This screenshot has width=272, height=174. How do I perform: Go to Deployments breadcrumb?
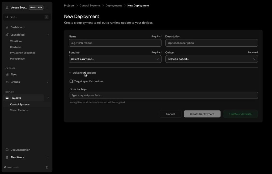[x=114, y=6]
